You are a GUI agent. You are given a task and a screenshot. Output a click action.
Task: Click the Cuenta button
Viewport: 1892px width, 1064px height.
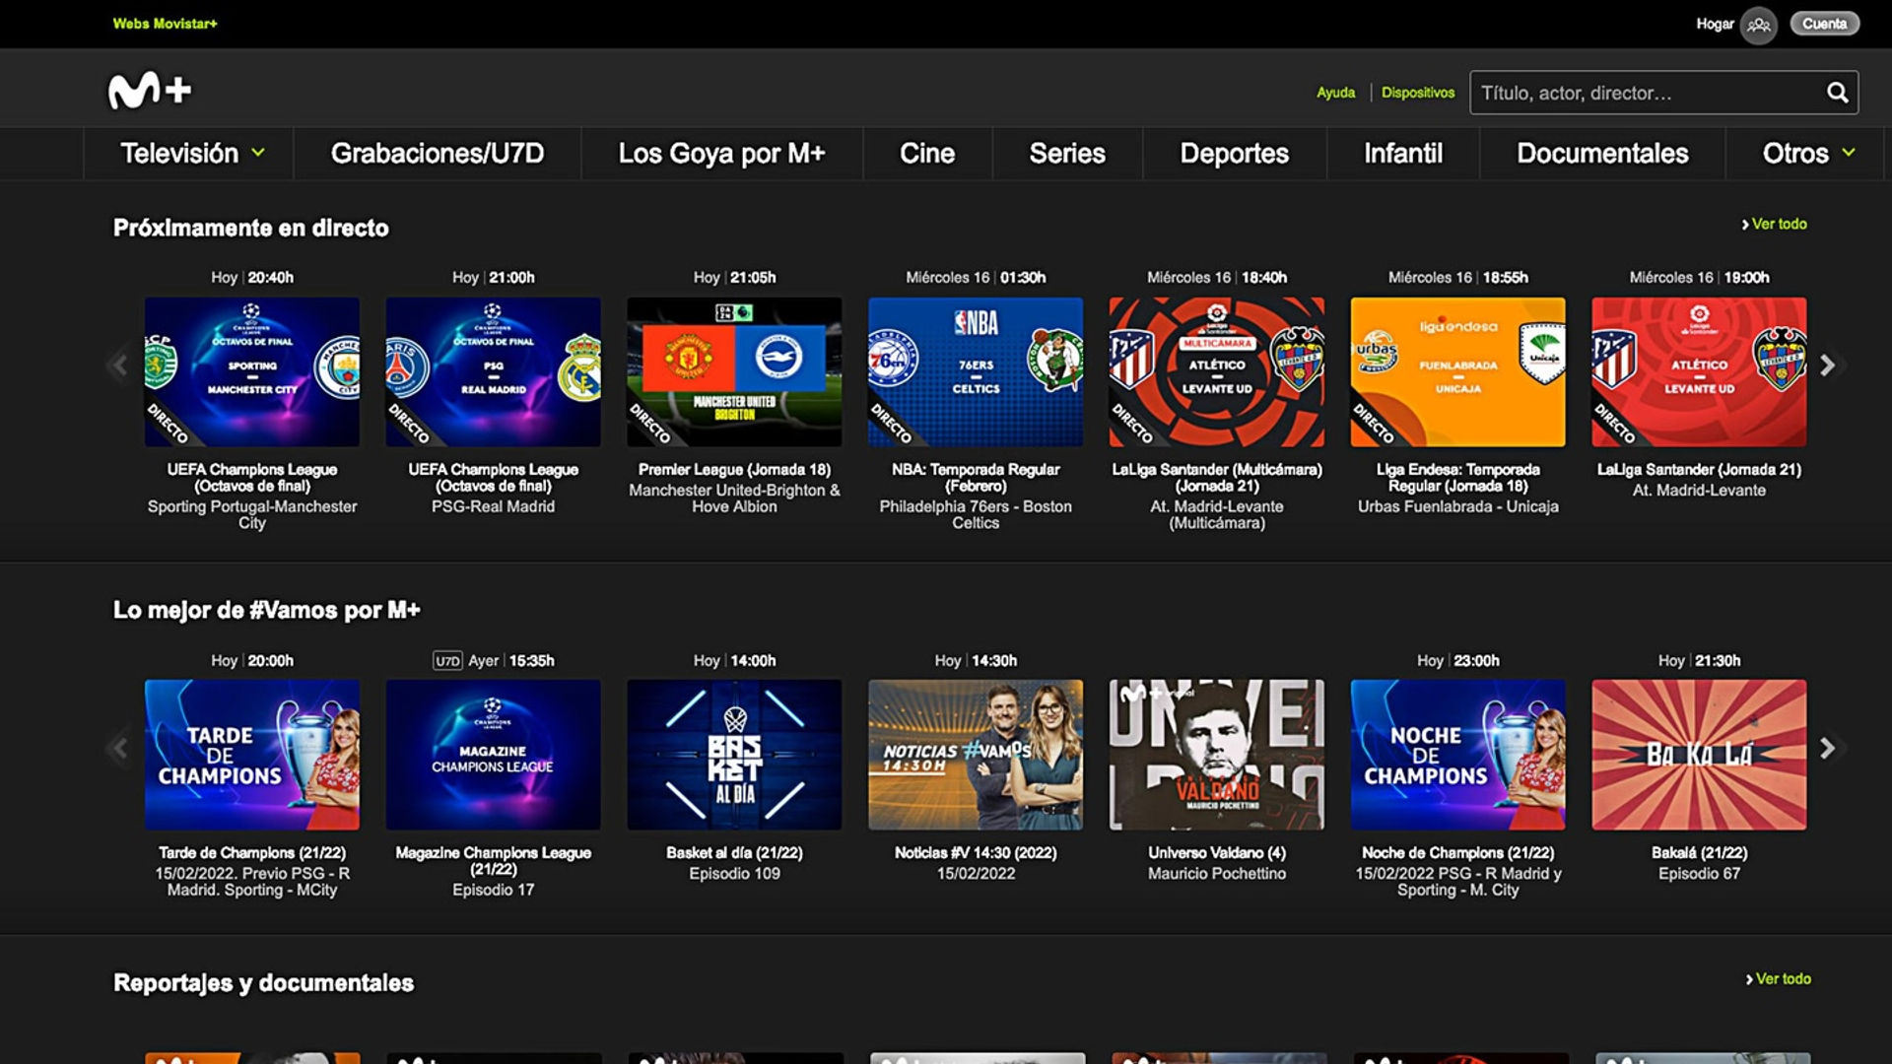(1824, 24)
